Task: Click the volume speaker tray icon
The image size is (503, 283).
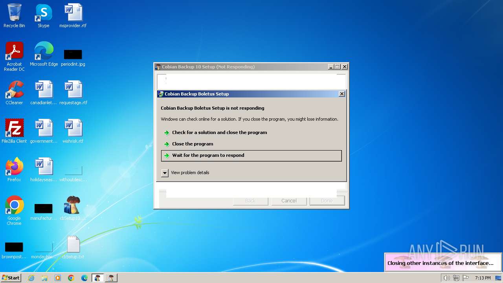Action: pos(446,278)
